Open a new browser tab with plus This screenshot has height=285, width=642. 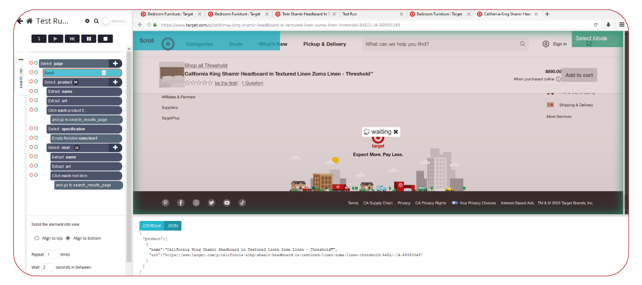point(547,14)
